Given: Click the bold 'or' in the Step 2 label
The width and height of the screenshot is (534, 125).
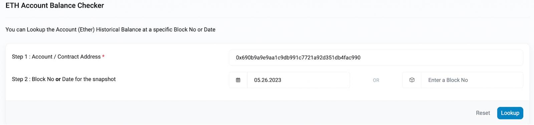Looking at the screenshot, I should pos(58,79).
